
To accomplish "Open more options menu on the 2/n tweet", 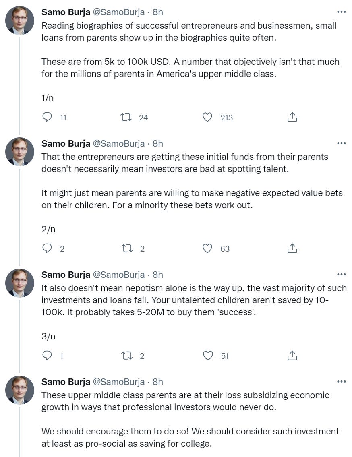I will tap(341, 143).
